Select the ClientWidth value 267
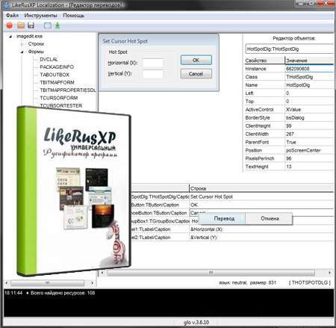The image size is (336, 328). pos(309,134)
